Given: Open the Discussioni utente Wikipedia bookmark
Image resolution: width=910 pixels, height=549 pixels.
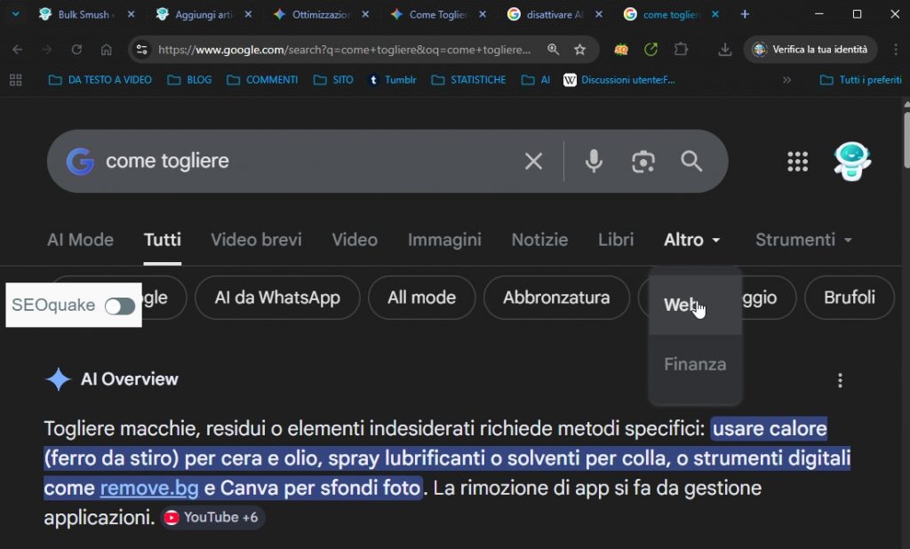Looking at the screenshot, I should [619, 80].
